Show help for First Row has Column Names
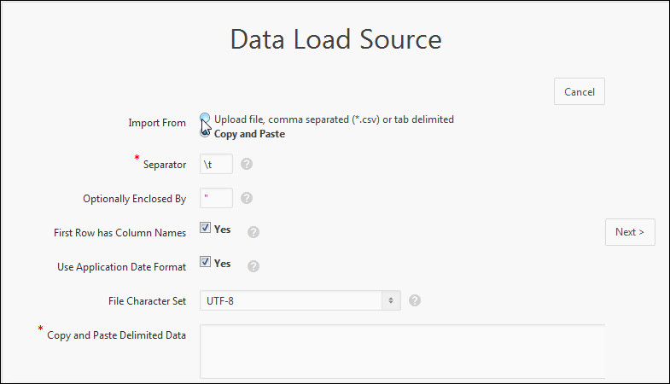This screenshot has height=384, width=670. [253, 231]
